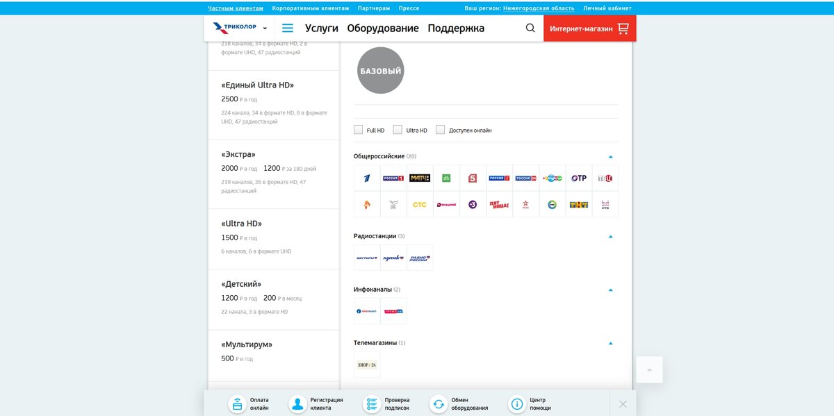
Task: Open the ТНТ channel logo
Action: (x=579, y=204)
